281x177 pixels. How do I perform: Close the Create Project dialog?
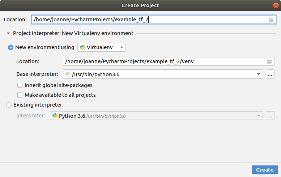click(276, 5)
